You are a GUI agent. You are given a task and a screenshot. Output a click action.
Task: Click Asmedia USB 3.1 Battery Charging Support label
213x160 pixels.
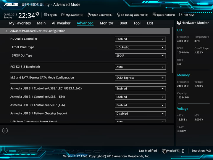click(39, 113)
